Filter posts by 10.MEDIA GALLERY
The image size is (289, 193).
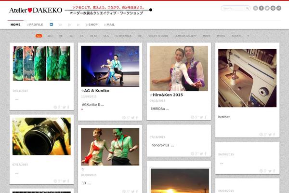(x=185, y=36)
